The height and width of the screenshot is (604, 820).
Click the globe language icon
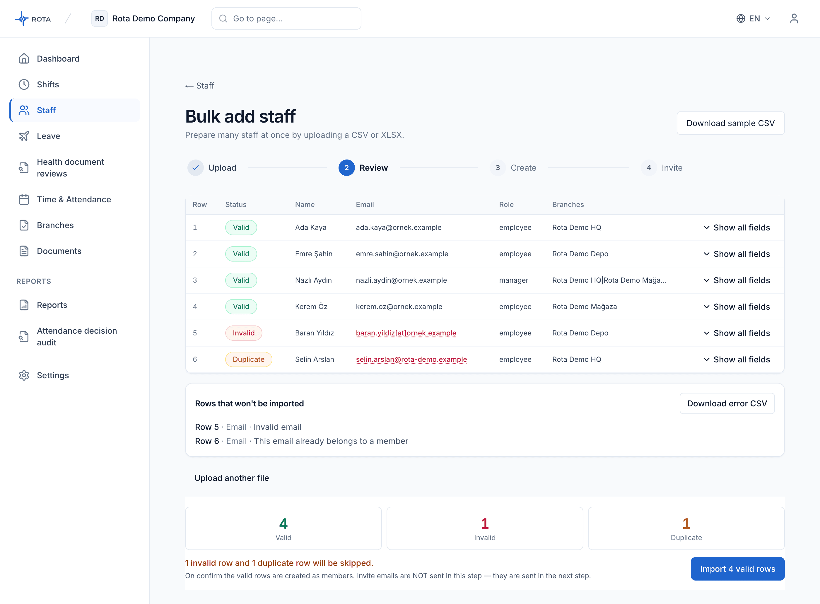(x=741, y=19)
